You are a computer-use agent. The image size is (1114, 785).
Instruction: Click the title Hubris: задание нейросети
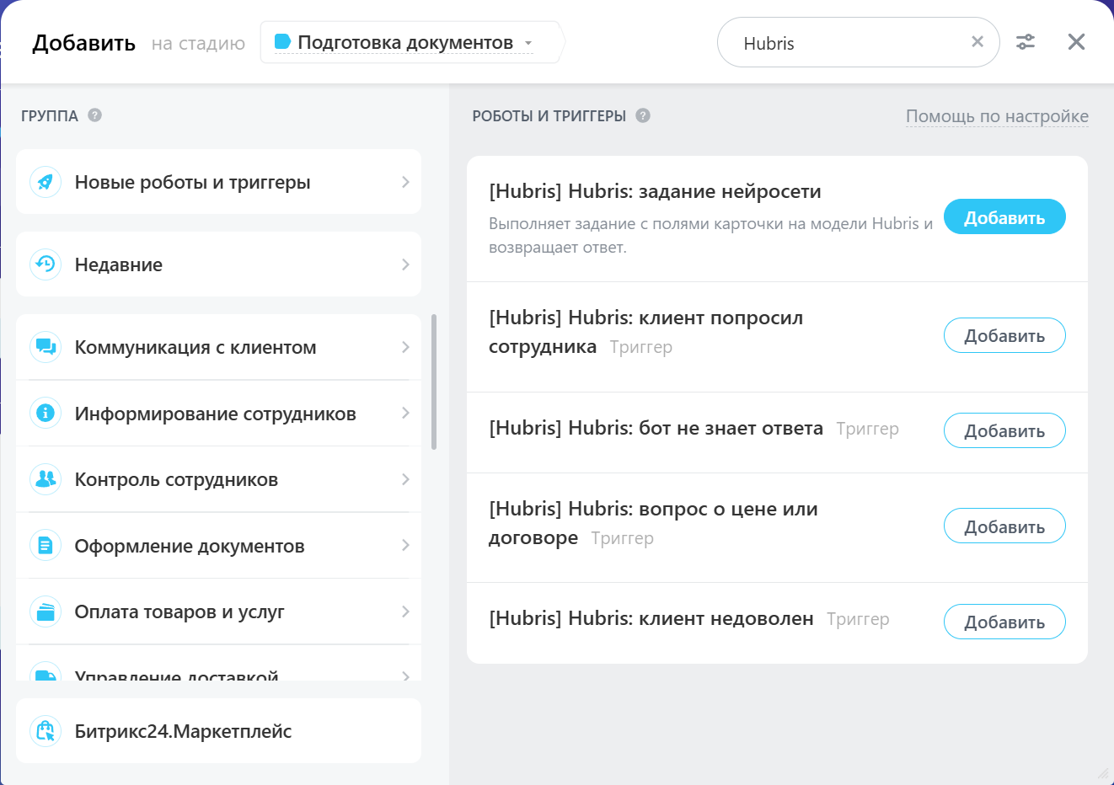pos(655,191)
